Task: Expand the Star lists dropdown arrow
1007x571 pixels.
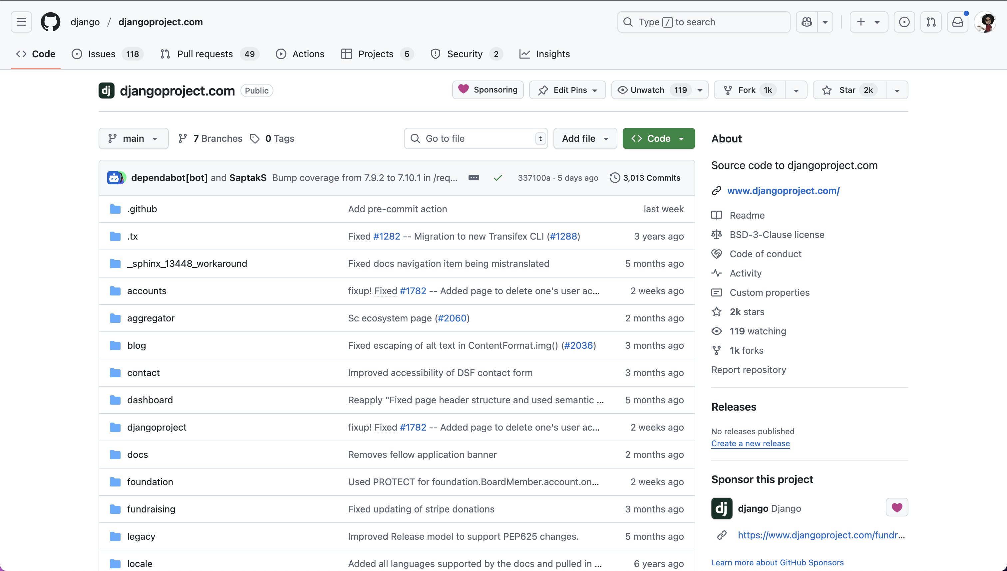Action: pos(897,90)
